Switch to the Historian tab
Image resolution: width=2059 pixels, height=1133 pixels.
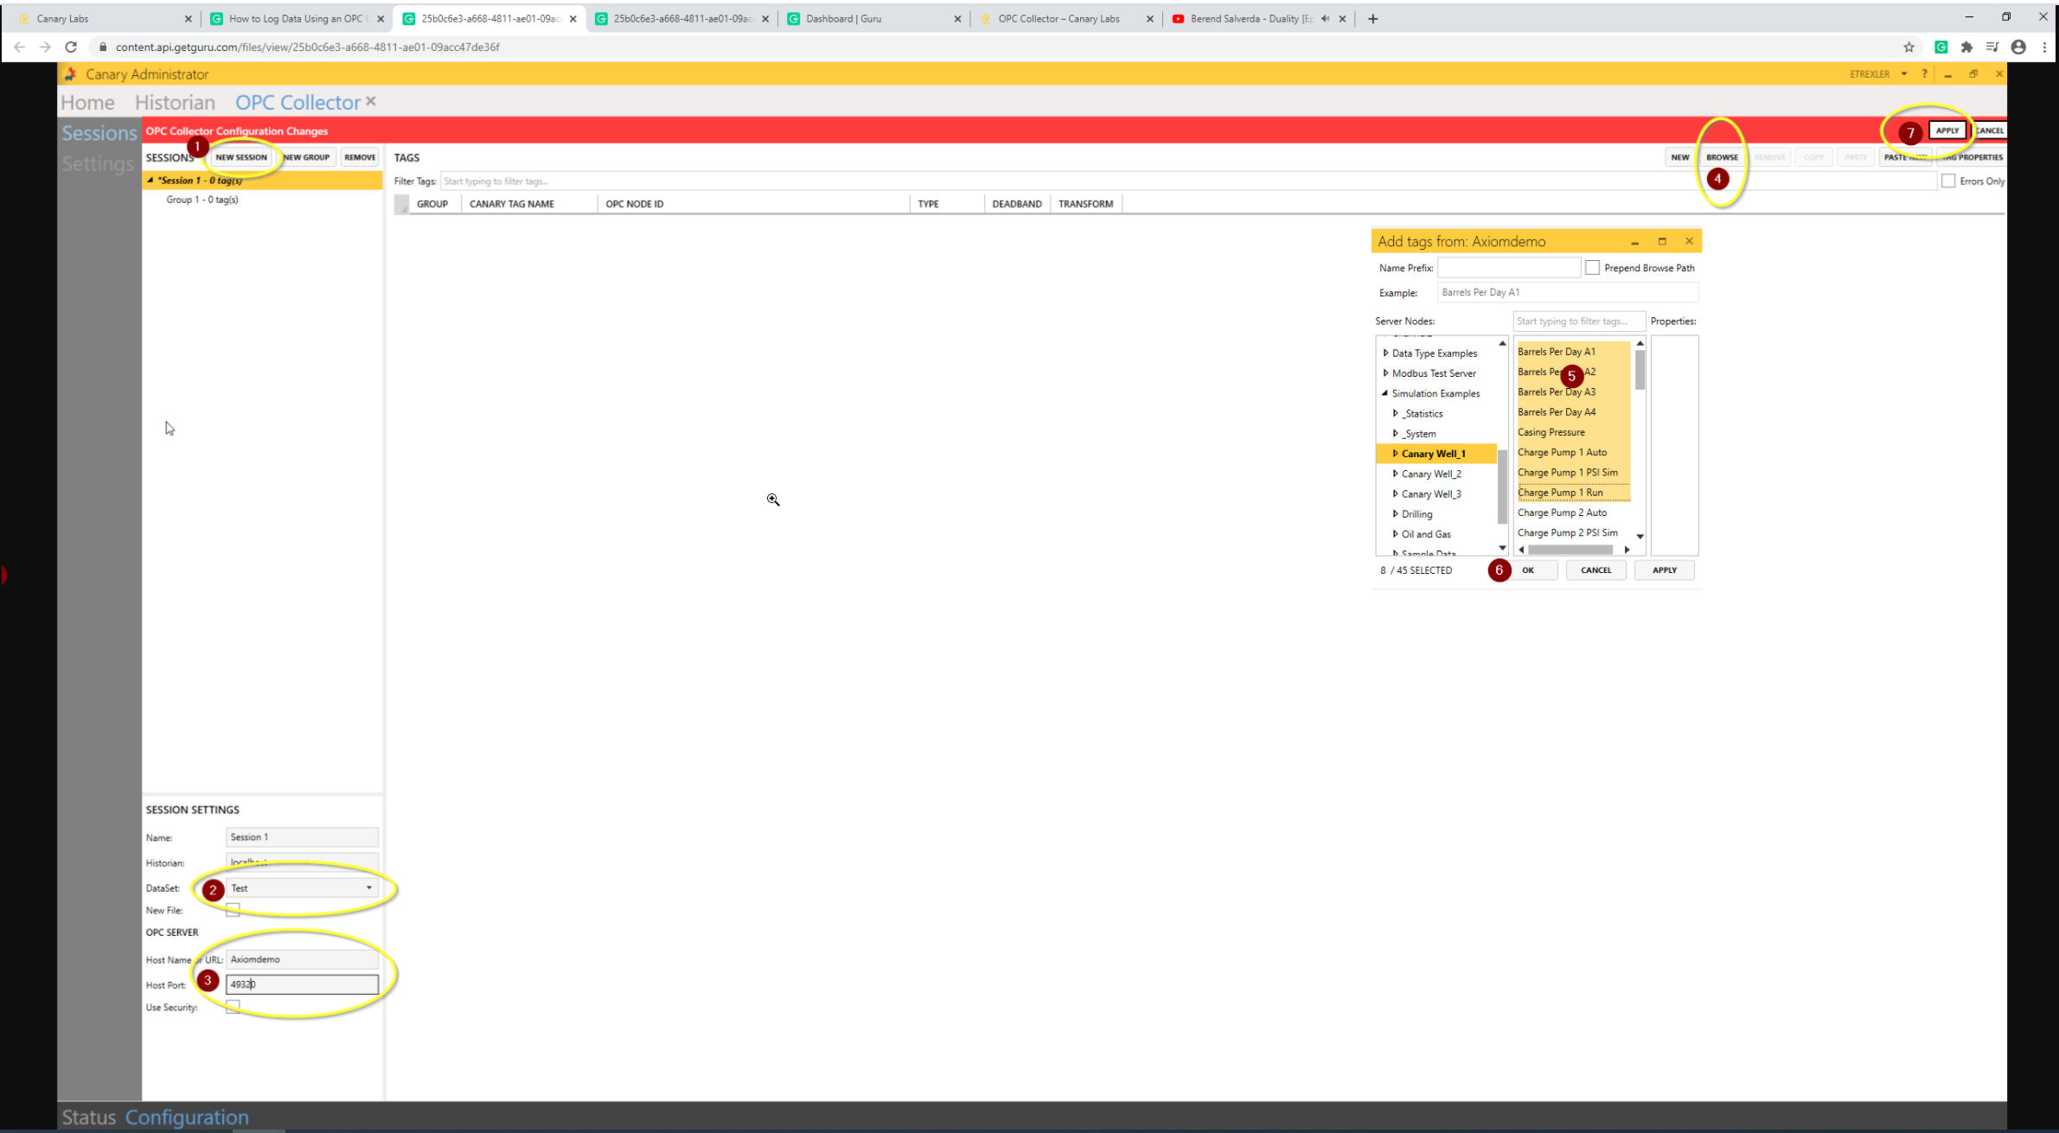[x=175, y=102]
